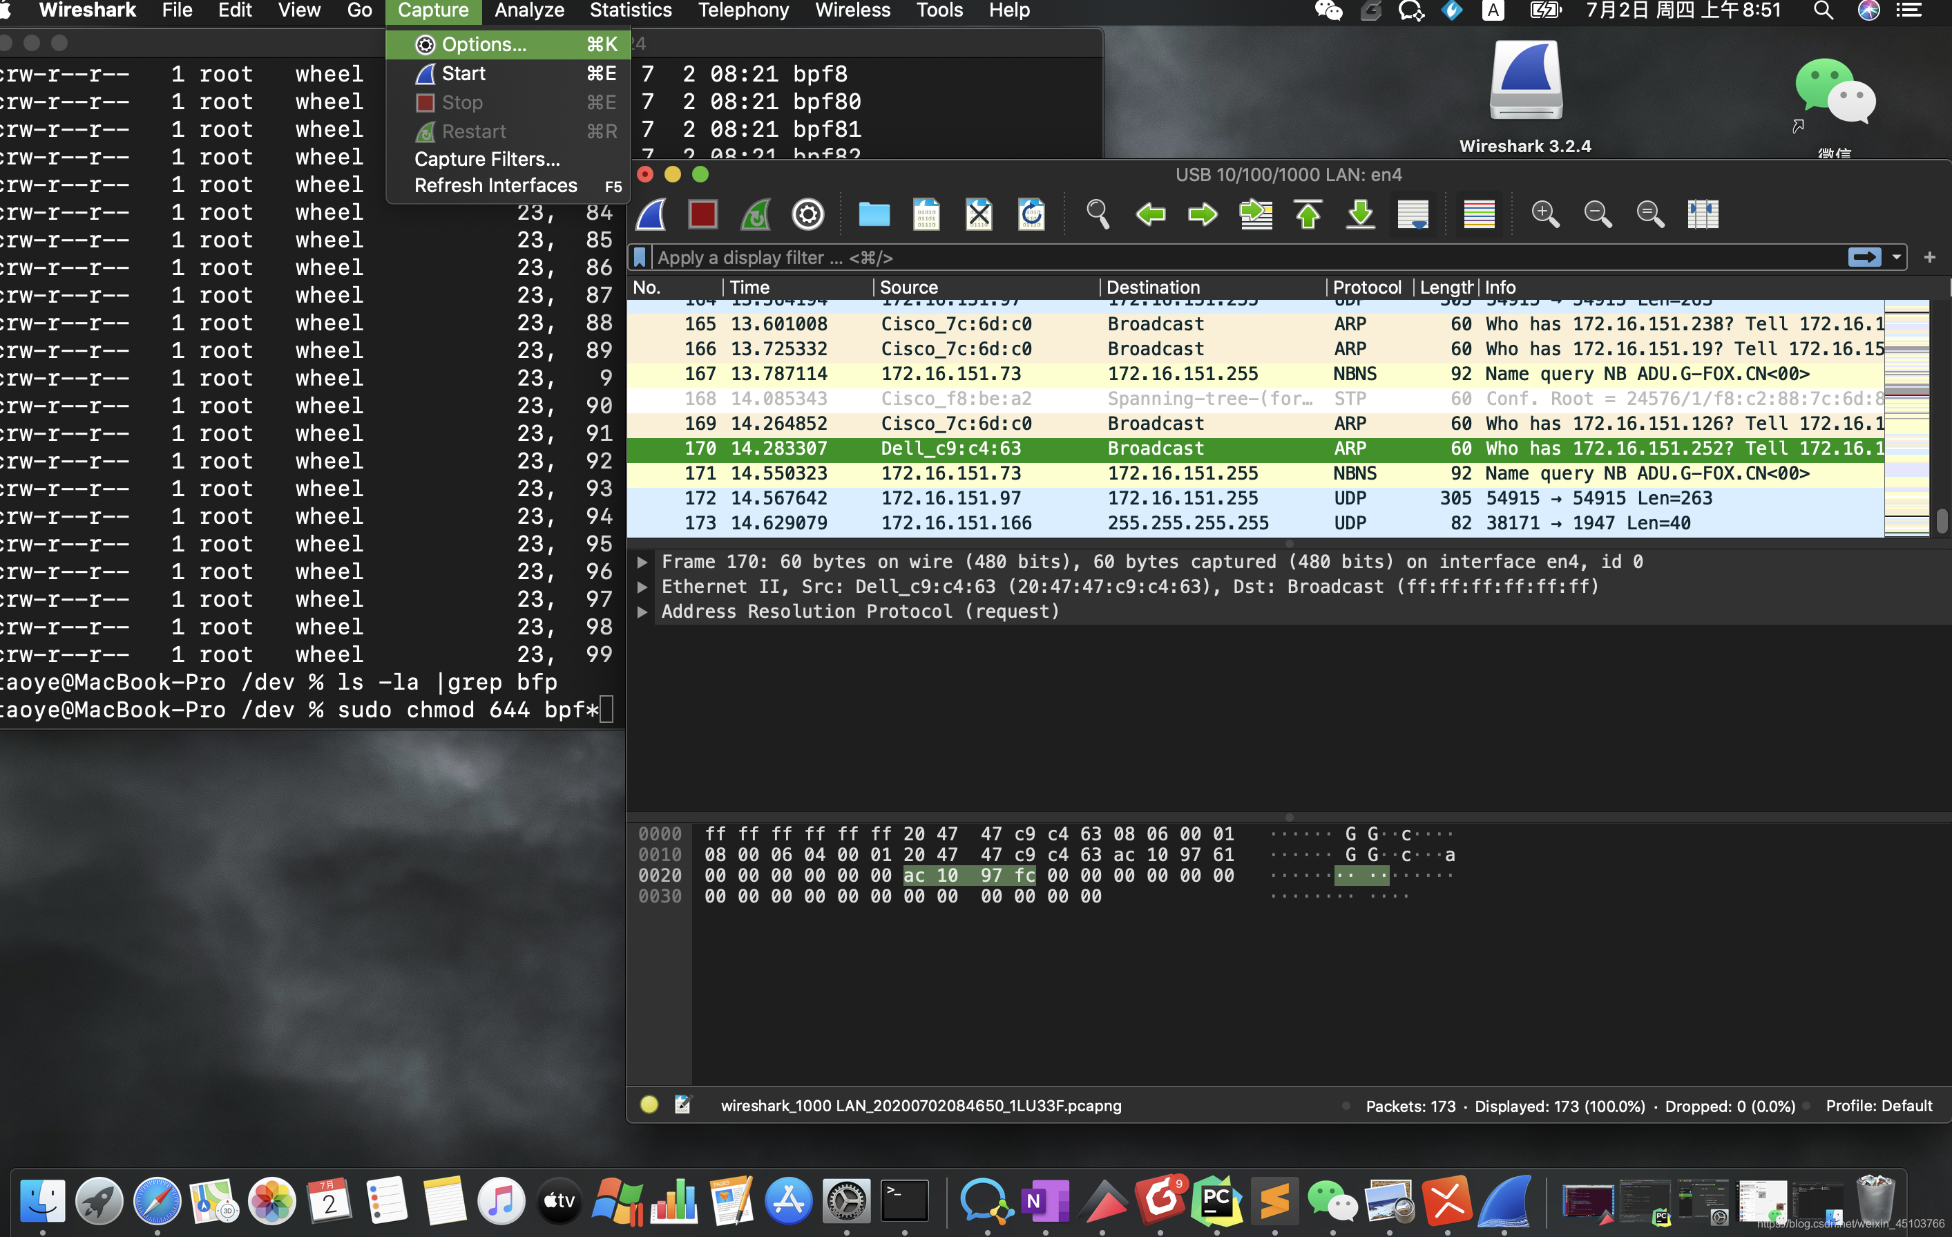The image size is (1952, 1237).
Task: Click the display filter bookmark icon
Action: pyautogui.click(x=640, y=257)
